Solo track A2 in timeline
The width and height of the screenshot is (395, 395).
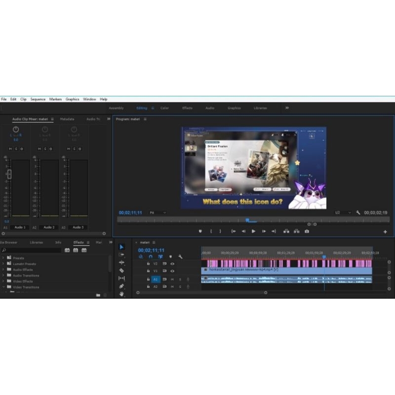tap(180, 287)
